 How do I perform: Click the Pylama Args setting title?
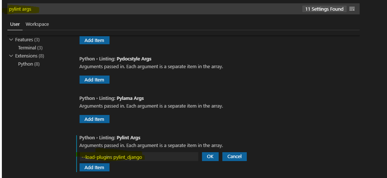click(x=112, y=98)
